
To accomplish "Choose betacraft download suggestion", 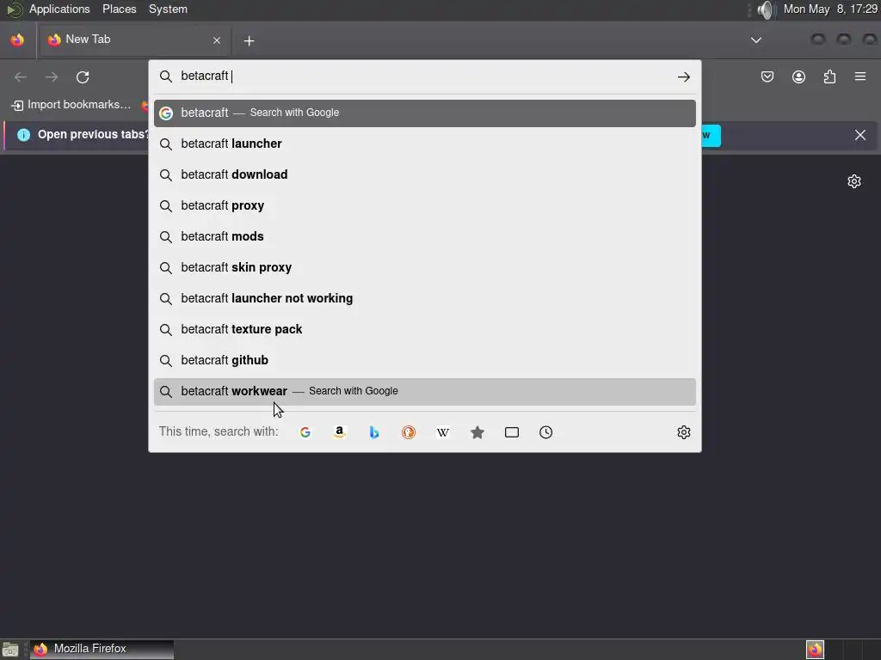I will [425, 174].
